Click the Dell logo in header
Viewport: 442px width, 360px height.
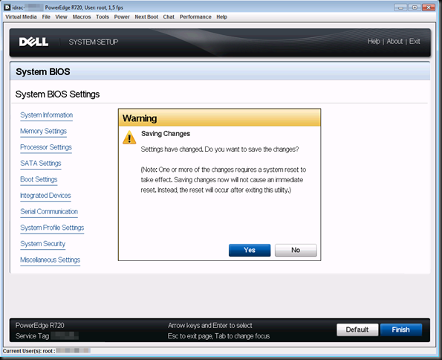(33, 42)
